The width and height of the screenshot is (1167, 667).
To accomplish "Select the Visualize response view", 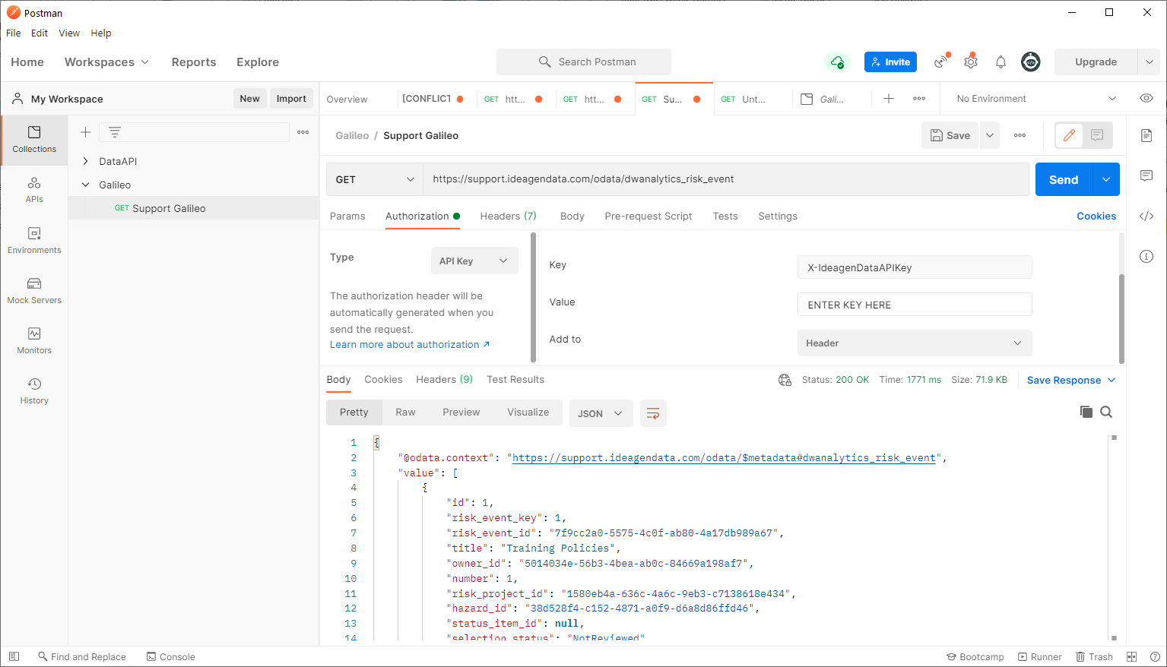I will coord(528,412).
